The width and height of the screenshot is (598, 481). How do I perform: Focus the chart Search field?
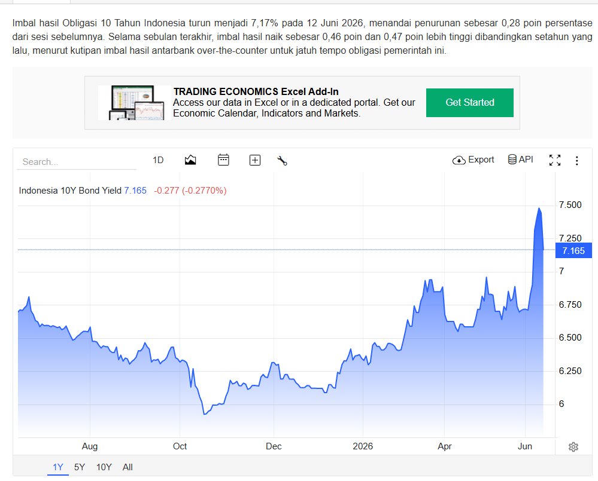(77, 162)
